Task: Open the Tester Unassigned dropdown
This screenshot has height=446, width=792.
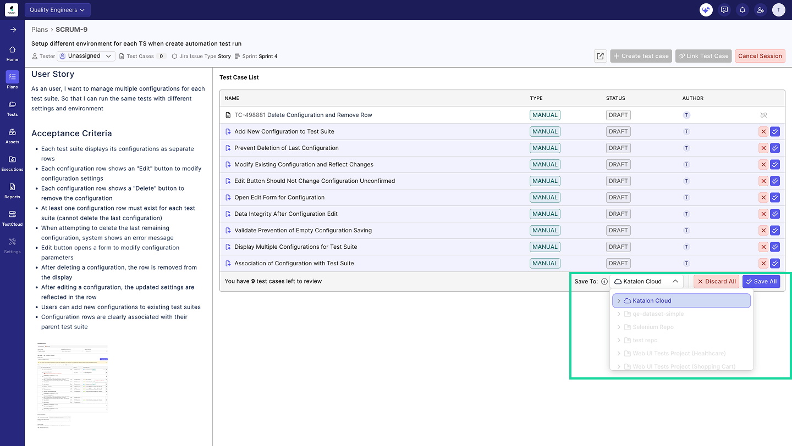Action: [x=86, y=55]
